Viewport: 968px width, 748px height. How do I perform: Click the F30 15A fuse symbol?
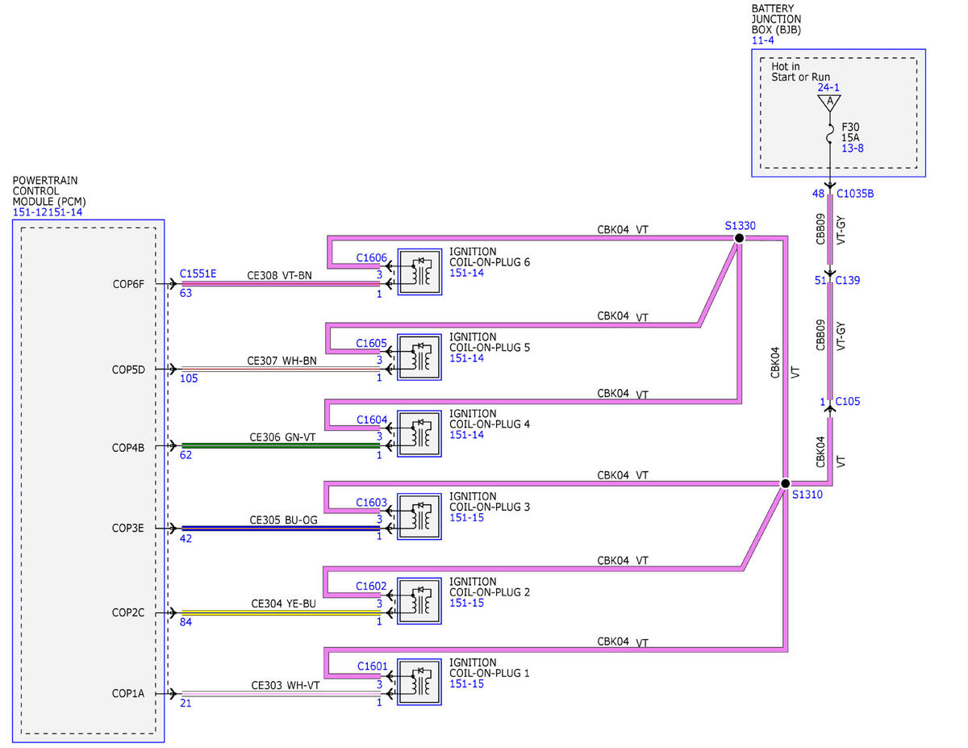point(829,133)
